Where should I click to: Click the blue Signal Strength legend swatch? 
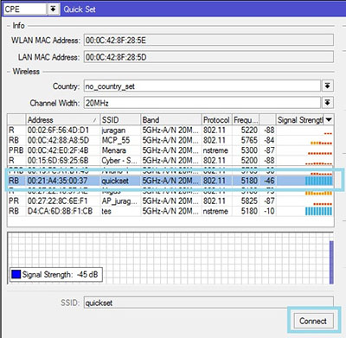[x=16, y=274]
